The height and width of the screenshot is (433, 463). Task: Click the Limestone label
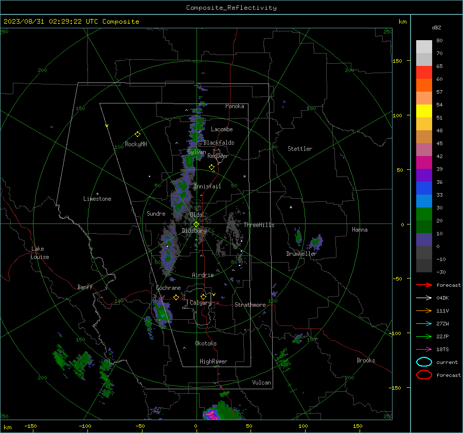97,199
